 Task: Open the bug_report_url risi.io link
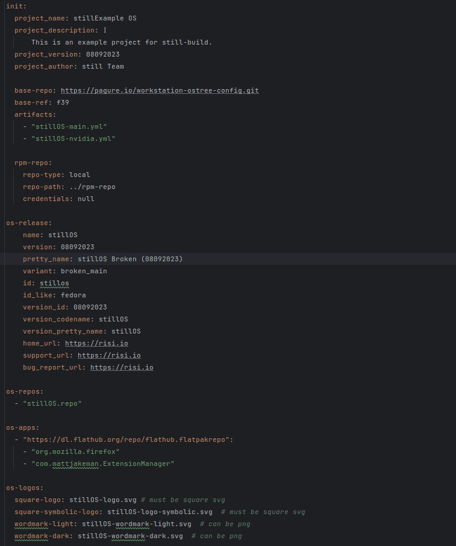(x=122, y=367)
